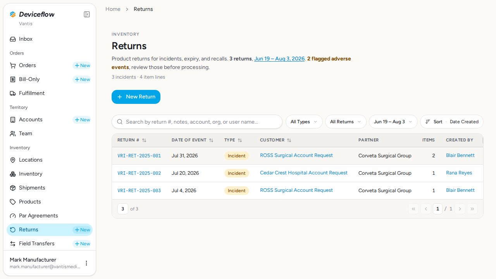The height and width of the screenshot is (279, 496).
Task: Go to first page double-chevron button
Action: [x=413, y=209]
